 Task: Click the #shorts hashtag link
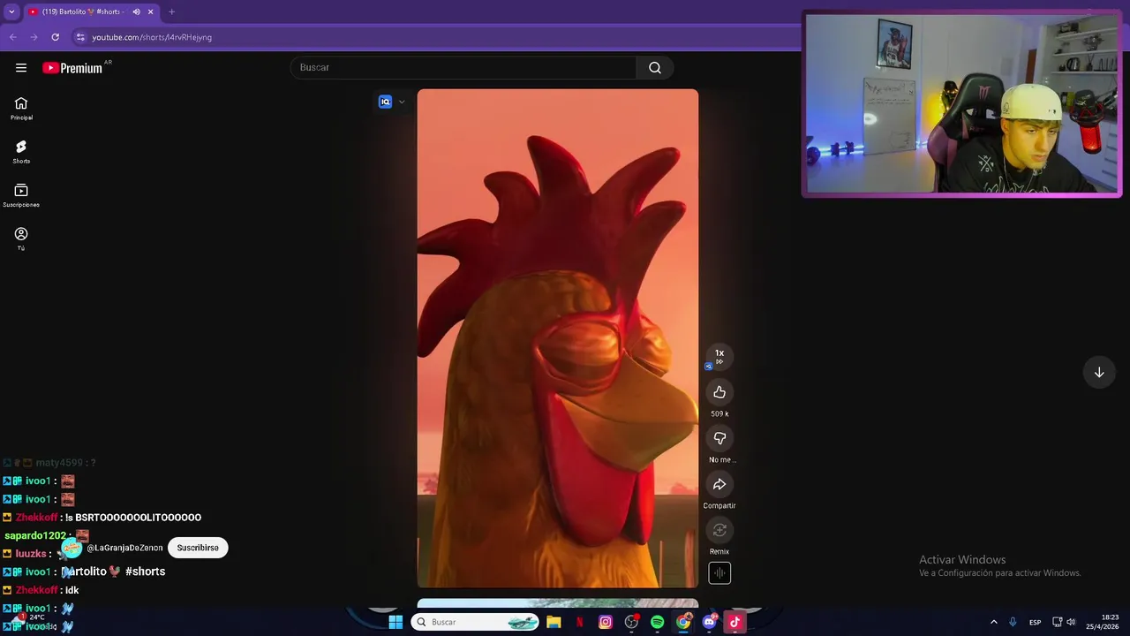tap(146, 572)
